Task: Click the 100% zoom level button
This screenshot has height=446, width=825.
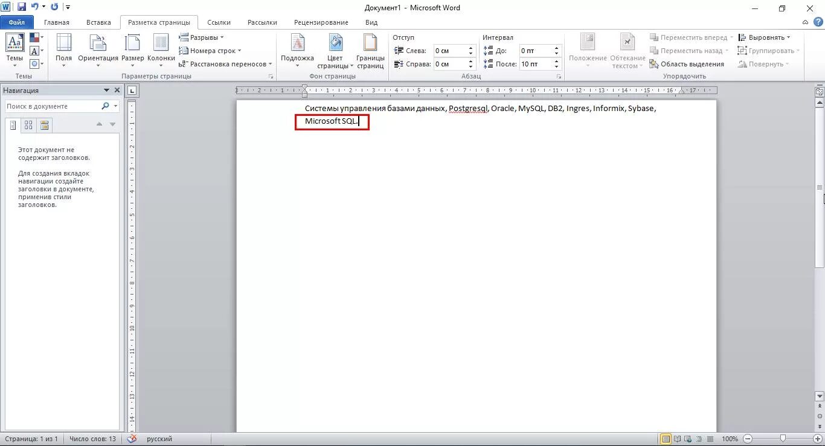Action: tap(730, 439)
